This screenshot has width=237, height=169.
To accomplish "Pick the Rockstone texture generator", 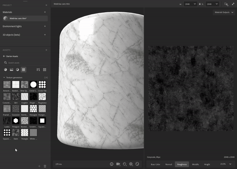I will click(x=24, y=121).
